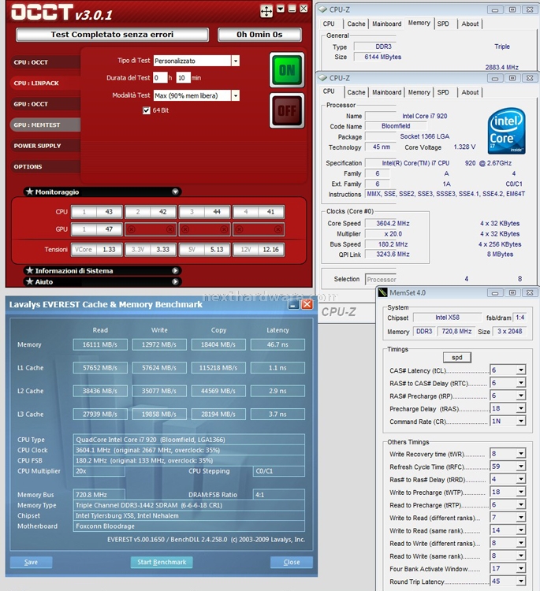Open the Refresh Cycle Time (tRFC) dropdown
The height and width of the screenshot is (591, 540).
[x=521, y=466]
